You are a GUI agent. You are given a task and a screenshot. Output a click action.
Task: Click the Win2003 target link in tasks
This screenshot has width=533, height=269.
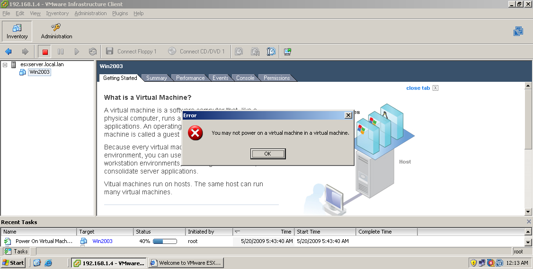pyautogui.click(x=102, y=241)
